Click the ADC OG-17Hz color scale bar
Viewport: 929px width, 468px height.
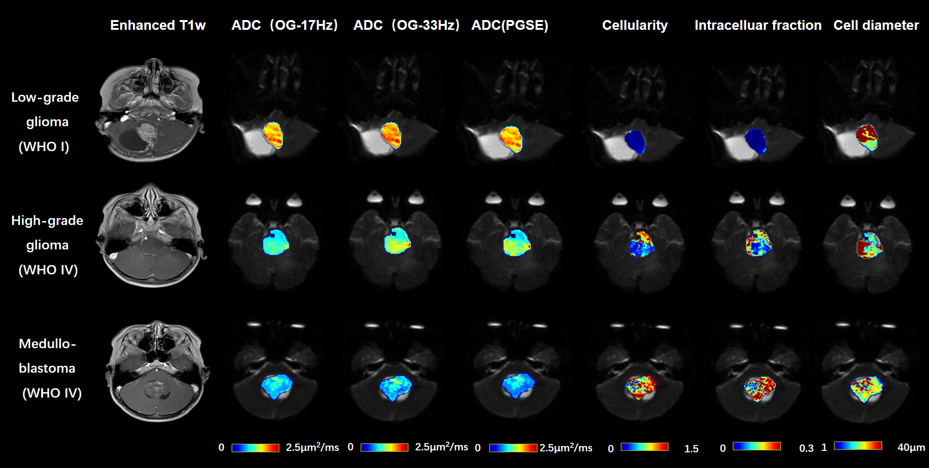(255, 447)
